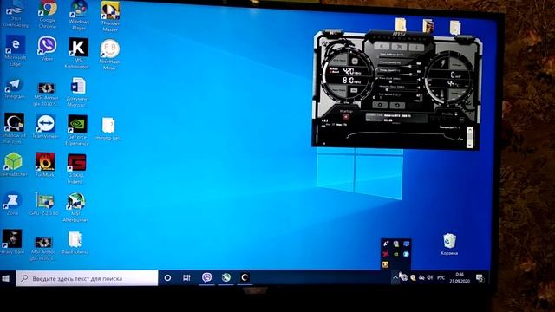
Task: Select the GeForce Experience desktop icon
Action: click(x=77, y=130)
